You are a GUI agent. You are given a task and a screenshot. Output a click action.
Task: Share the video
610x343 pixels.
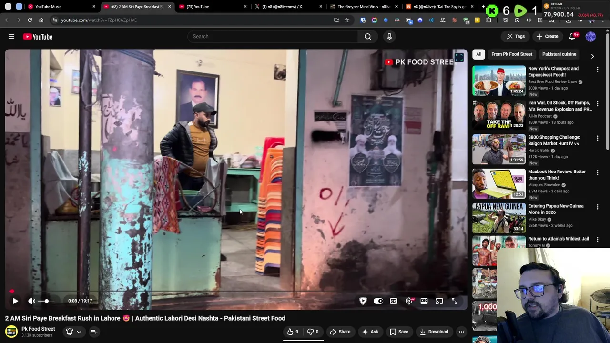(x=340, y=332)
